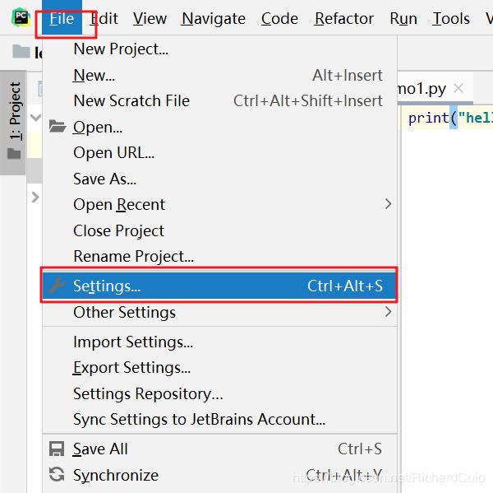Select Sync Settings to JetBrains Account

pos(199,419)
